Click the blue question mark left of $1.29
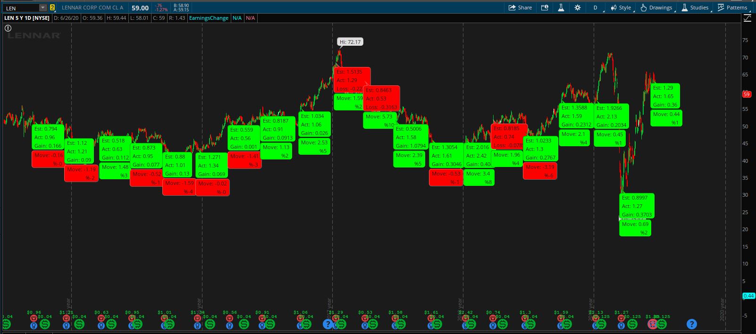This screenshot has height=334, width=756. click(328, 324)
